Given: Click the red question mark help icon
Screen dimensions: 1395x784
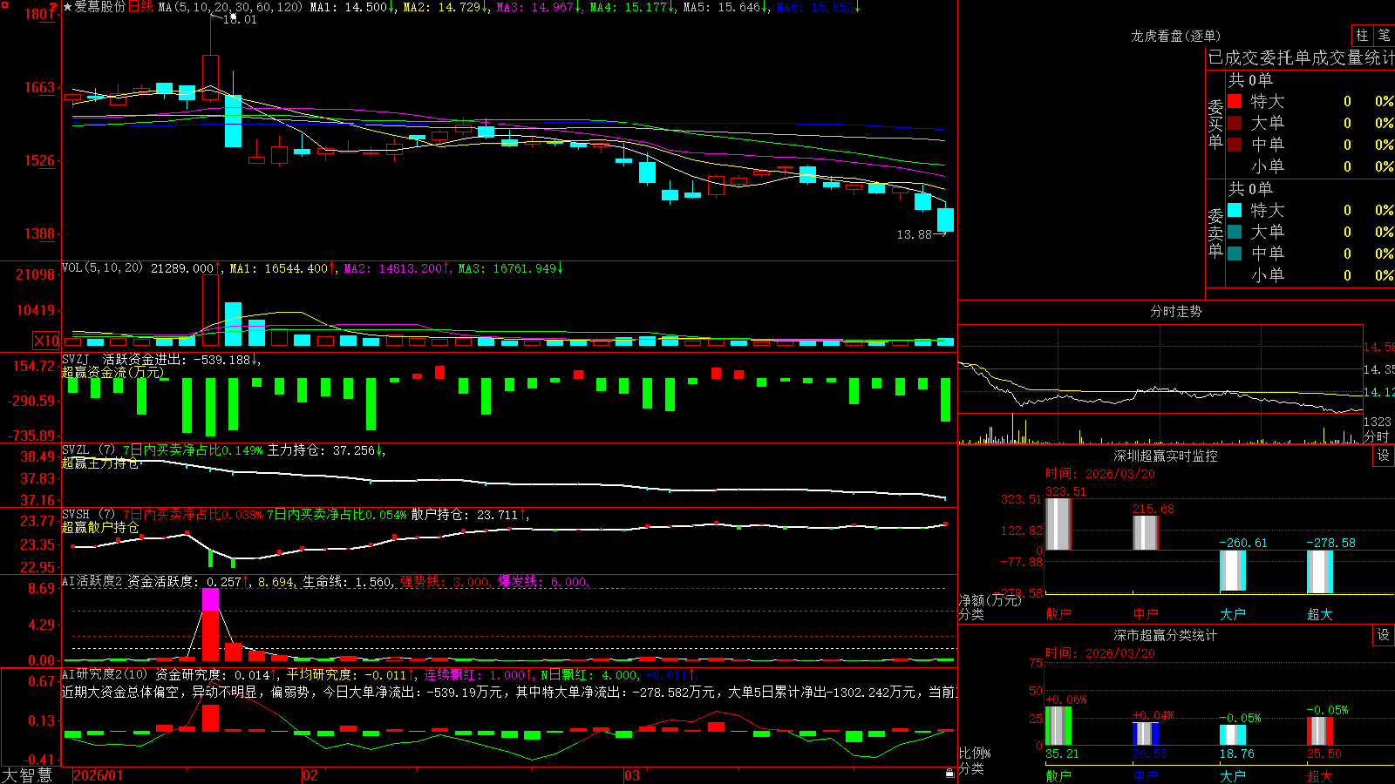Looking at the screenshot, I should pos(53,7).
